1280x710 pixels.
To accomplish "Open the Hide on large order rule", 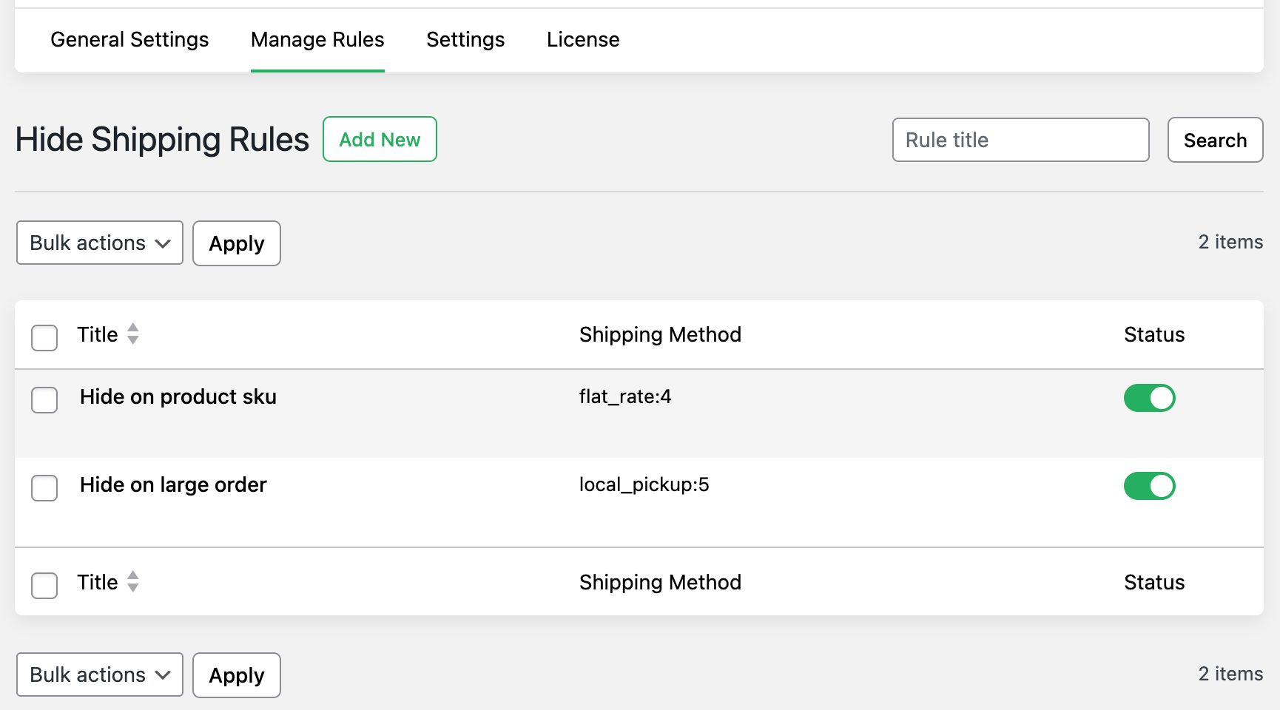I will [173, 485].
